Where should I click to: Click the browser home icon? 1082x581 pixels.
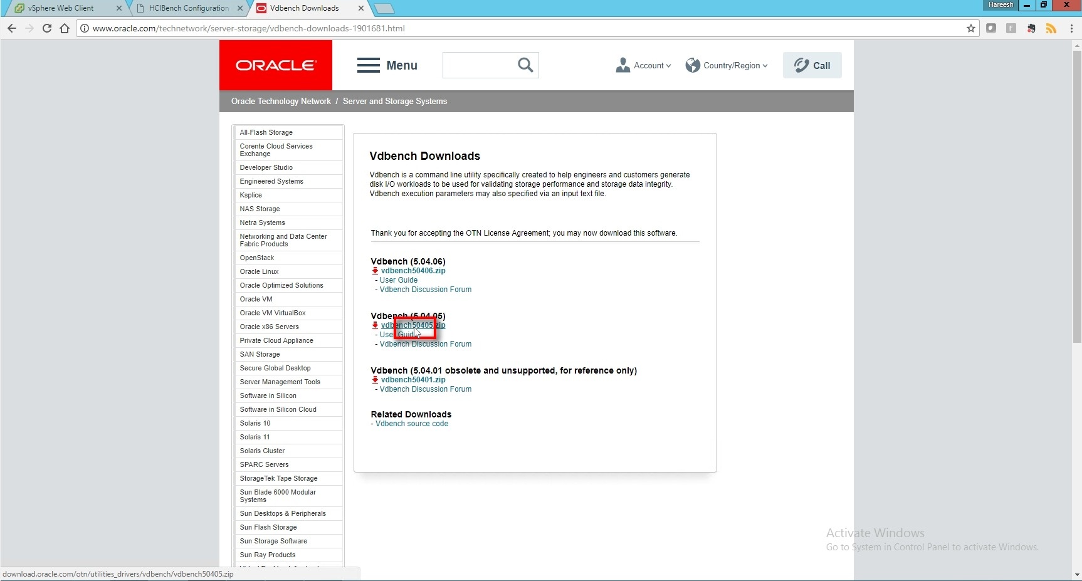[65, 28]
